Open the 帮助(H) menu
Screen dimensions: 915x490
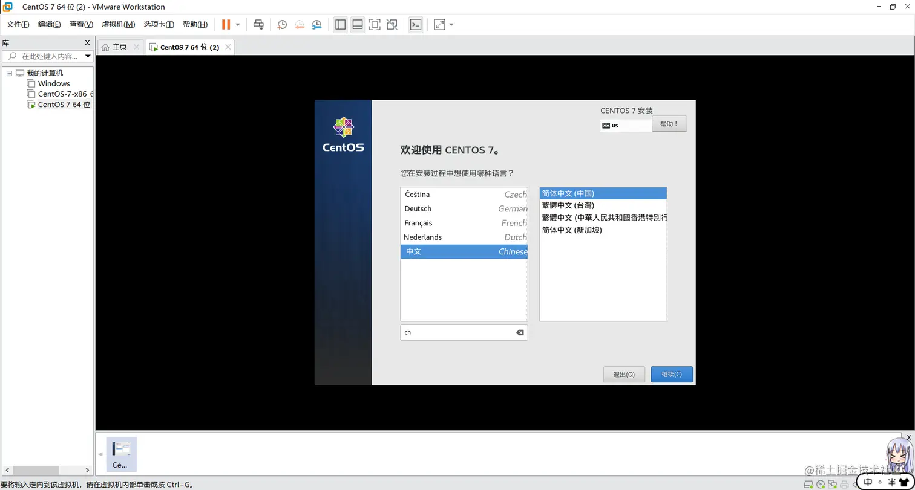pyautogui.click(x=195, y=25)
